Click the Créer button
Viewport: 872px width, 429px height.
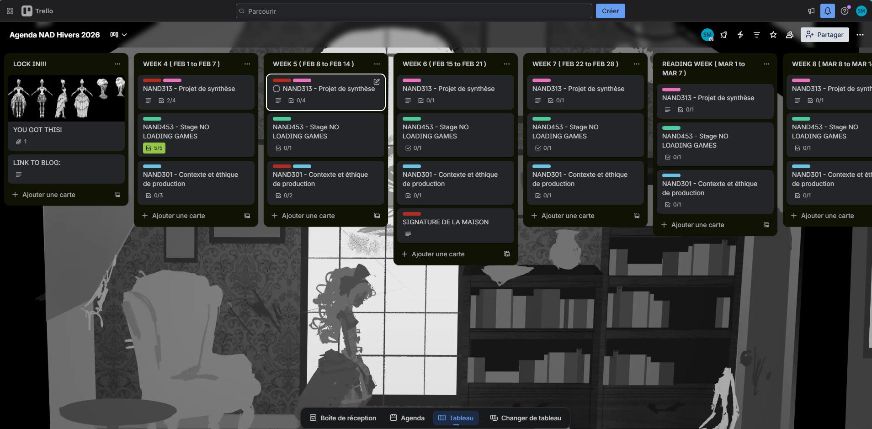(x=610, y=11)
